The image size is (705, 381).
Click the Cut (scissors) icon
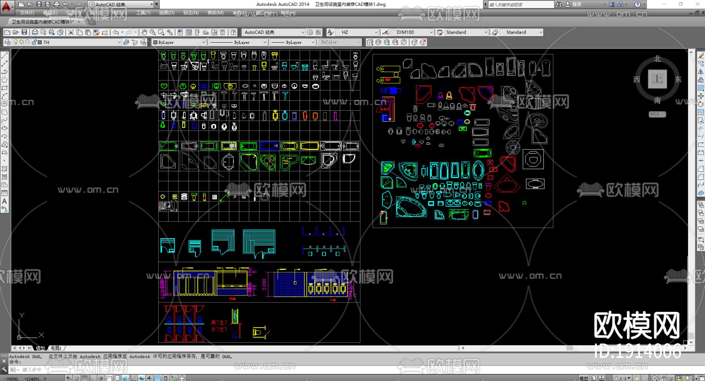[71, 32]
